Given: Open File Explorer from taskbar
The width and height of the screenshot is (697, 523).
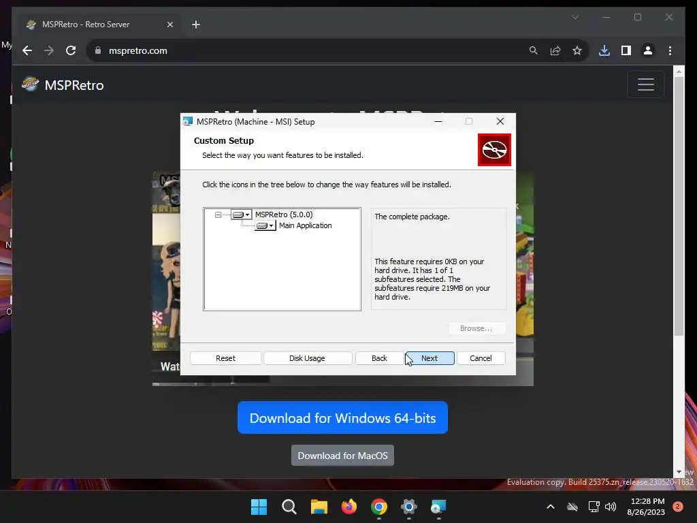Looking at the screenshot, I should (x=319, y=507).
